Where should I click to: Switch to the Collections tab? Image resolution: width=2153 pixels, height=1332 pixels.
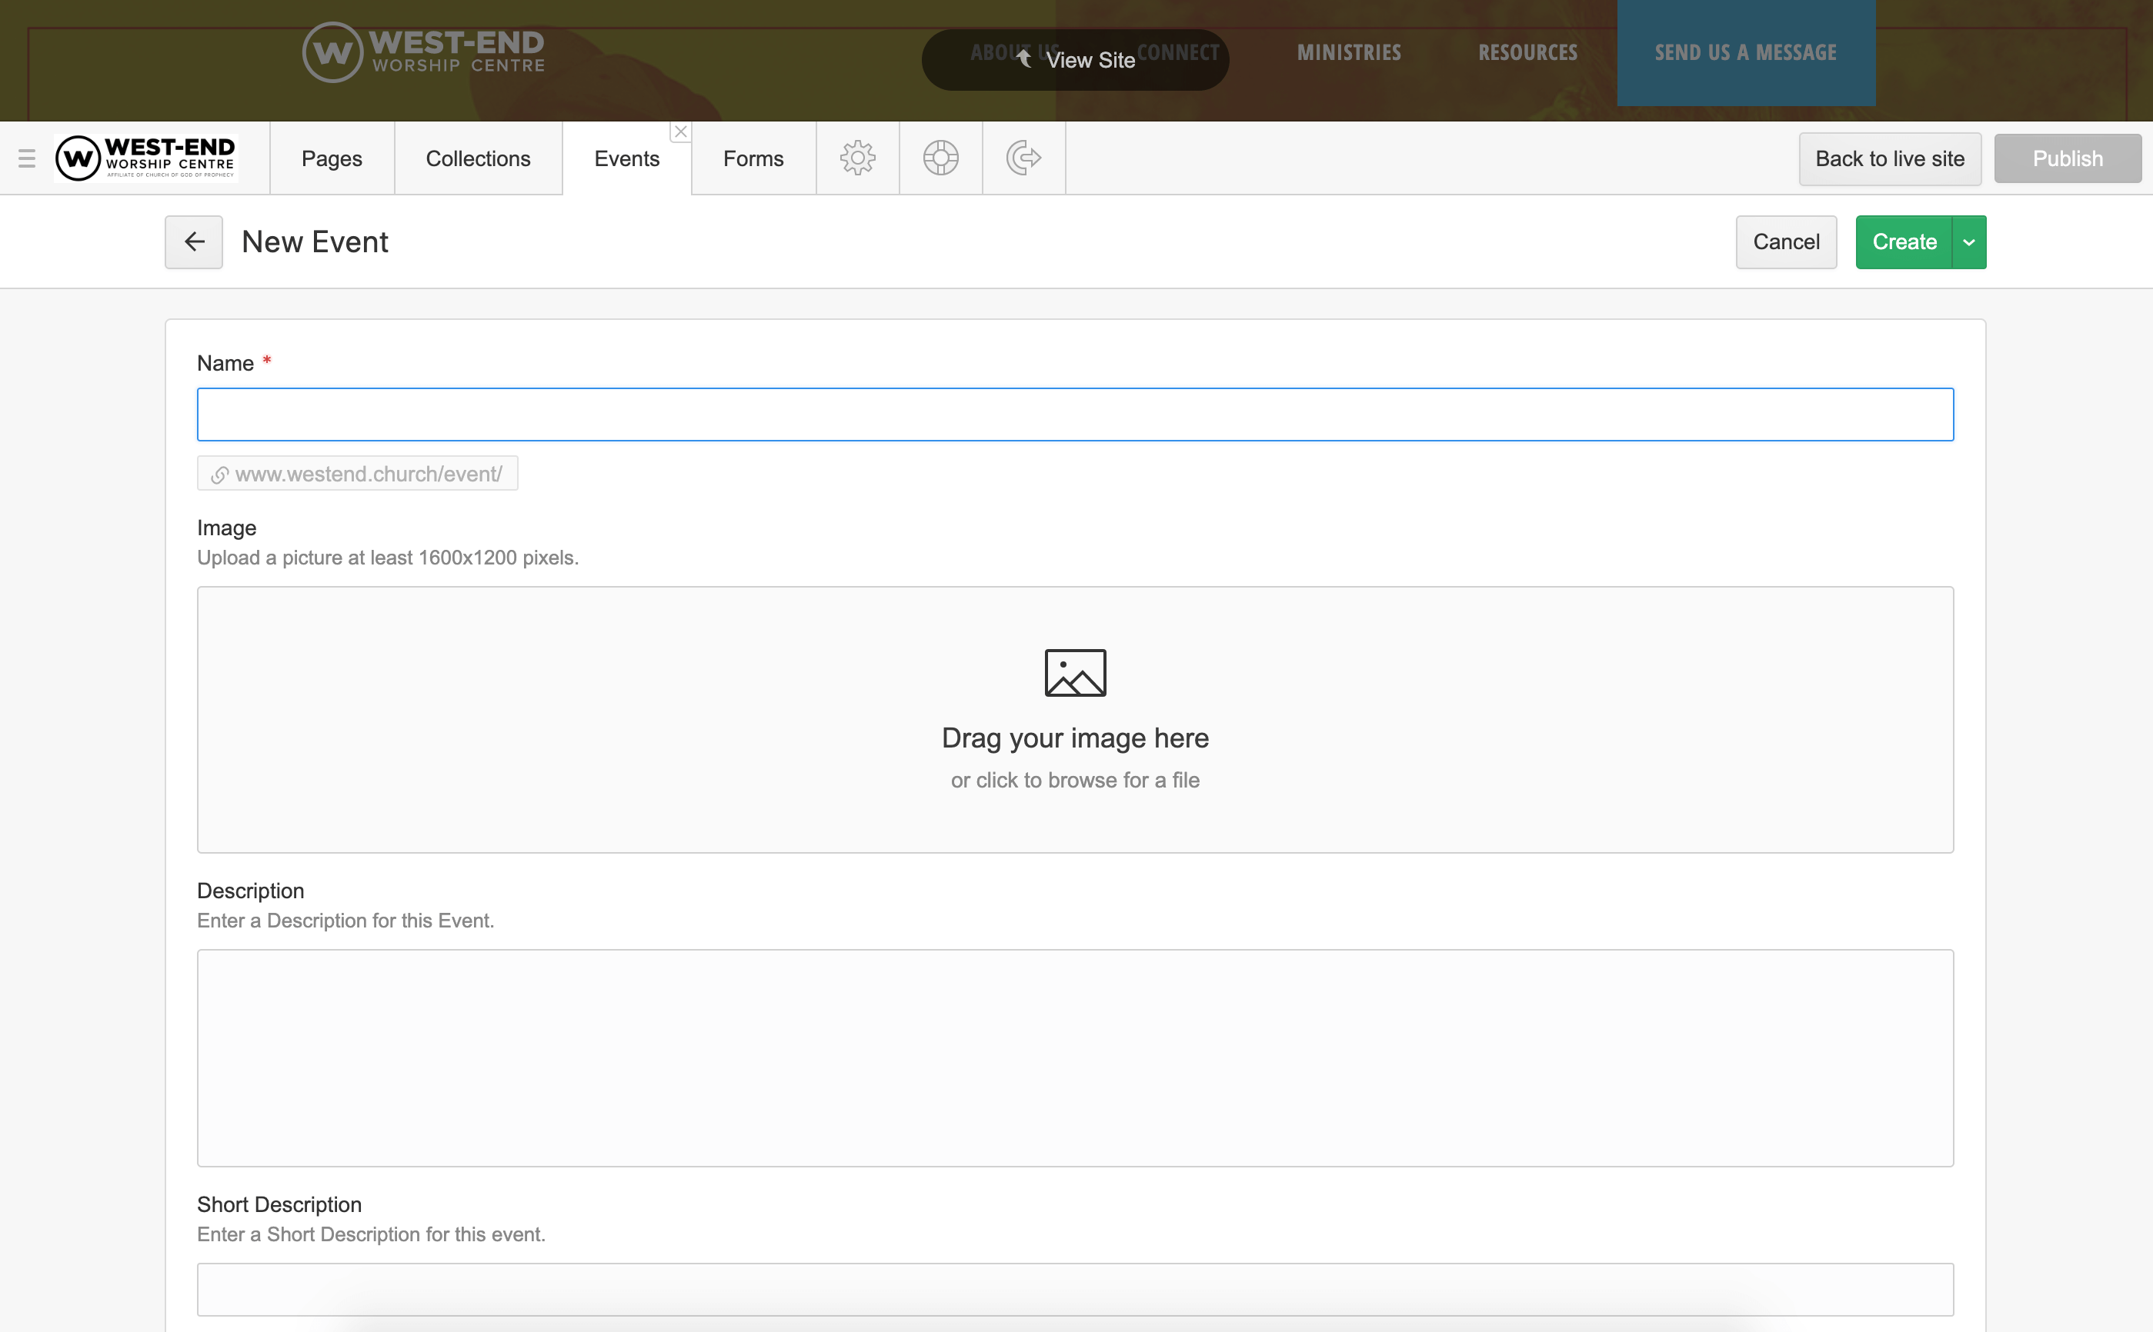(x=478, y=158)
